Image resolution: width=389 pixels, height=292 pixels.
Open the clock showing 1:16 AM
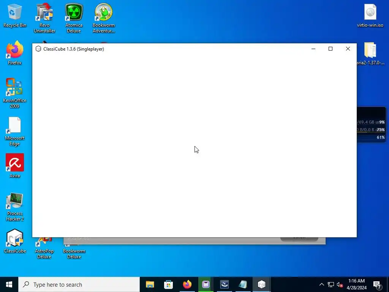(356, 284)
